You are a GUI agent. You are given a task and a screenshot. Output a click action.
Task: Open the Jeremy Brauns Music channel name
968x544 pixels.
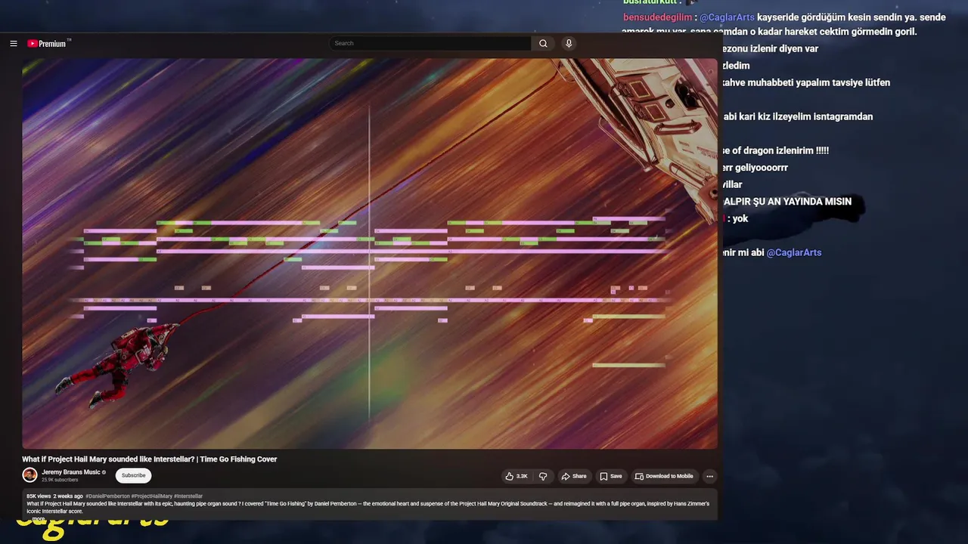click(x=71, y=472)
